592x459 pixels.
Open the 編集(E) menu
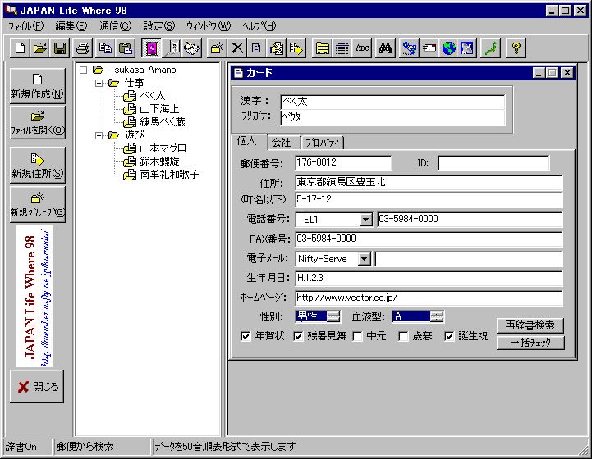click(x=71, y=26)
